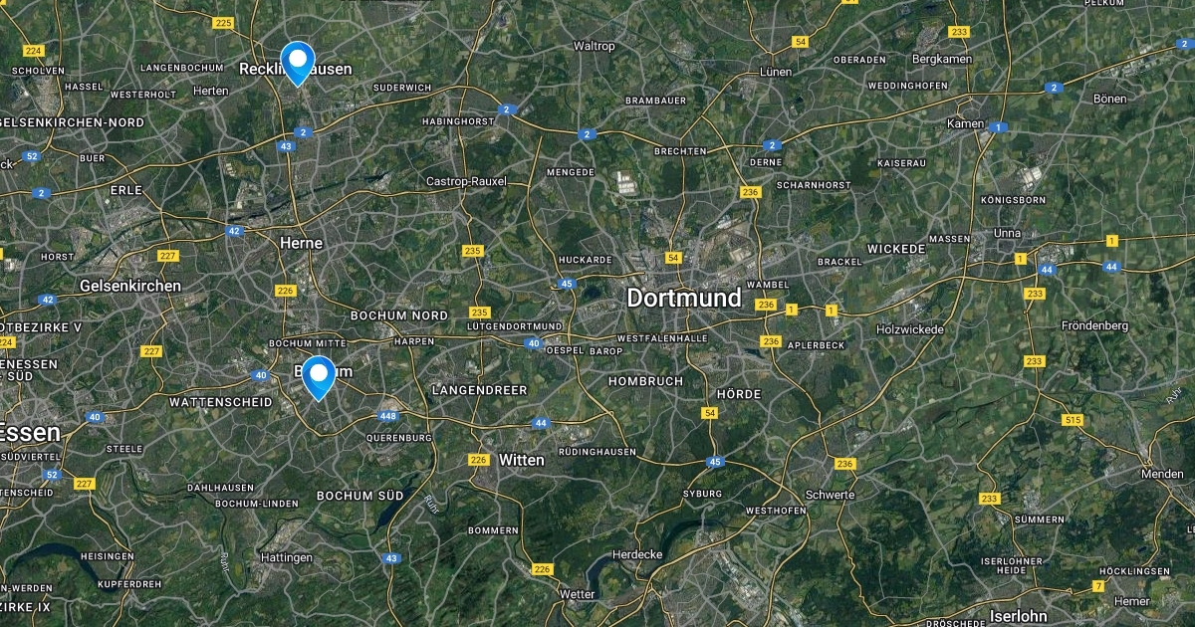Click the 448 road shield near Querenburg

[x=388, y=416]
